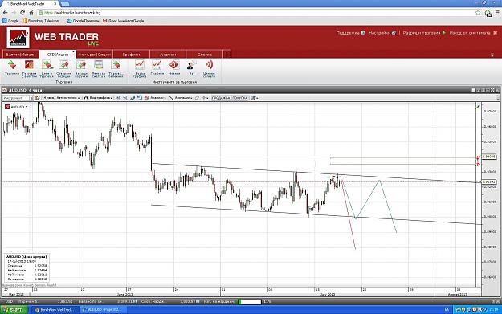This screenshot has width=502, height=314.
Task: Open the Chrome menu icon
Action: pos(497,13)
